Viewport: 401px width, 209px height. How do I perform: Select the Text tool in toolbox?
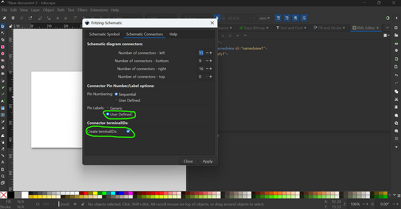[x=2, y=101]
